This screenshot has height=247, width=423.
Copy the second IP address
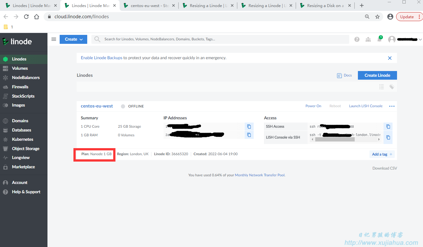coord(249,135)
